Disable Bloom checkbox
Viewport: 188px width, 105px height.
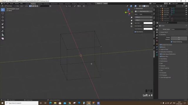tap(161, 47)
